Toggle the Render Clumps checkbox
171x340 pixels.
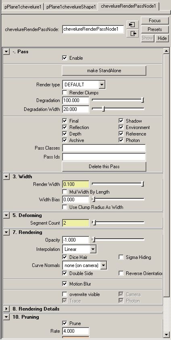(x=65, y=93)
